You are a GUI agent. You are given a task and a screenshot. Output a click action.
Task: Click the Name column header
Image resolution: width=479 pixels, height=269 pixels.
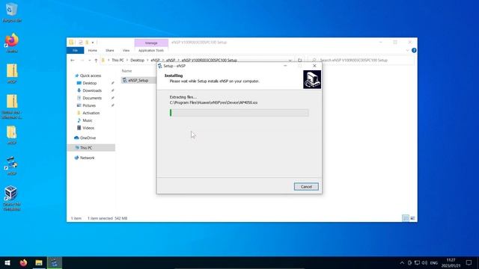pyautogui.click(x=126, y=71)
